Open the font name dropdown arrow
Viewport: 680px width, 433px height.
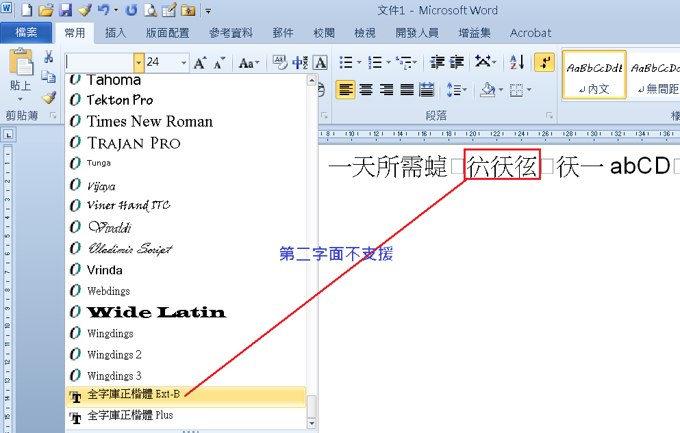pyautogui.click(x=139, y=63)
